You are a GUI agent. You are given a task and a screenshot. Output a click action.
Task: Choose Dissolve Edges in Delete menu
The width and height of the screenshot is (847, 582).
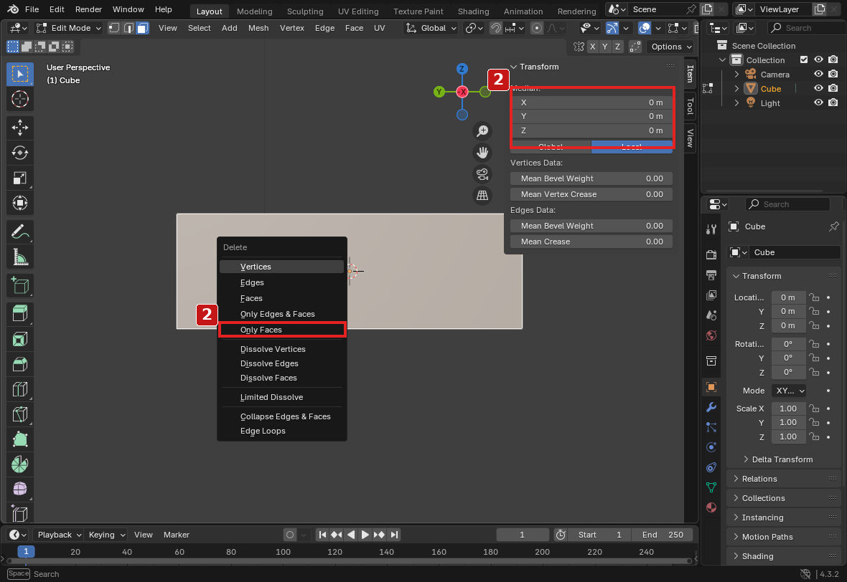coord(282,363)
